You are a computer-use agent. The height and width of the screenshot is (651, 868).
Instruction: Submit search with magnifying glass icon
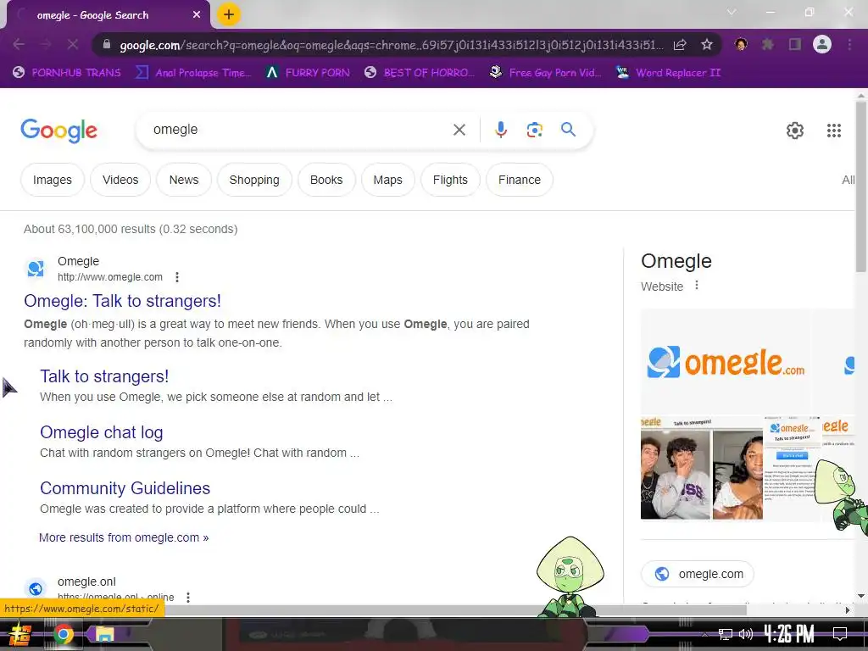tap(568, 130)
